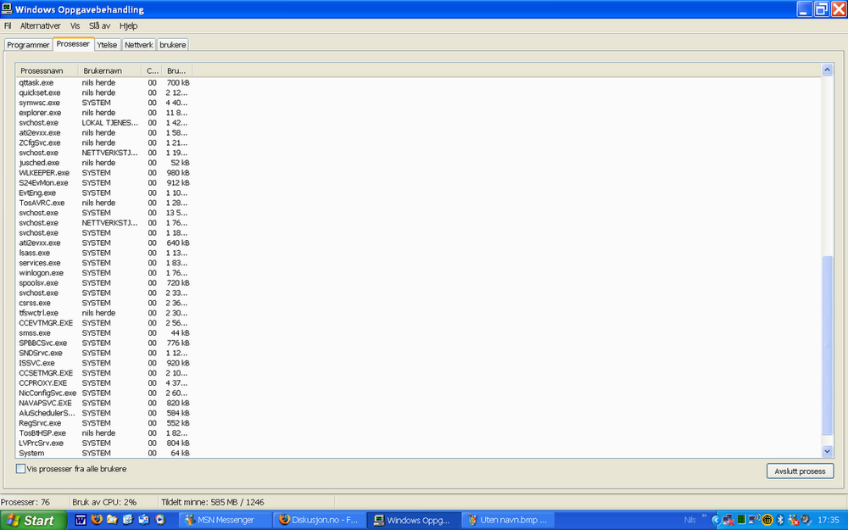Select the NAVAPSVC.EXE process

[103, 403]
